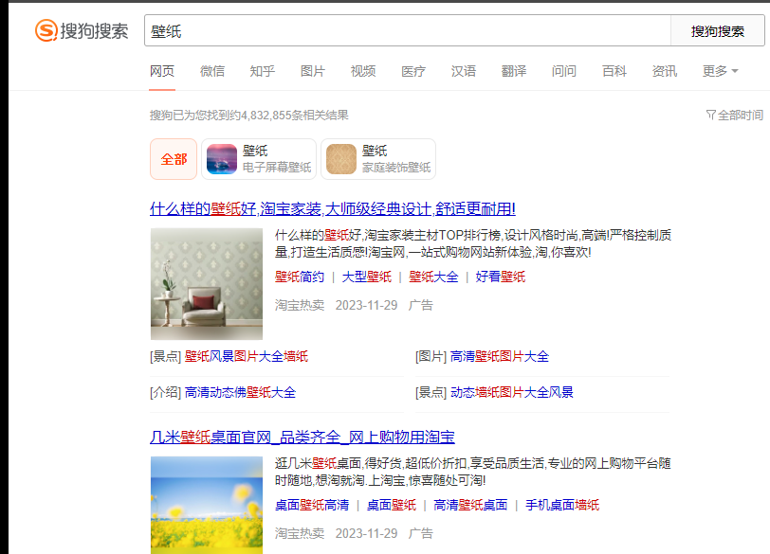Open the 壁纸简约 link
The height and width of the screenshot is (554, 770).
[x=300, y=277]
